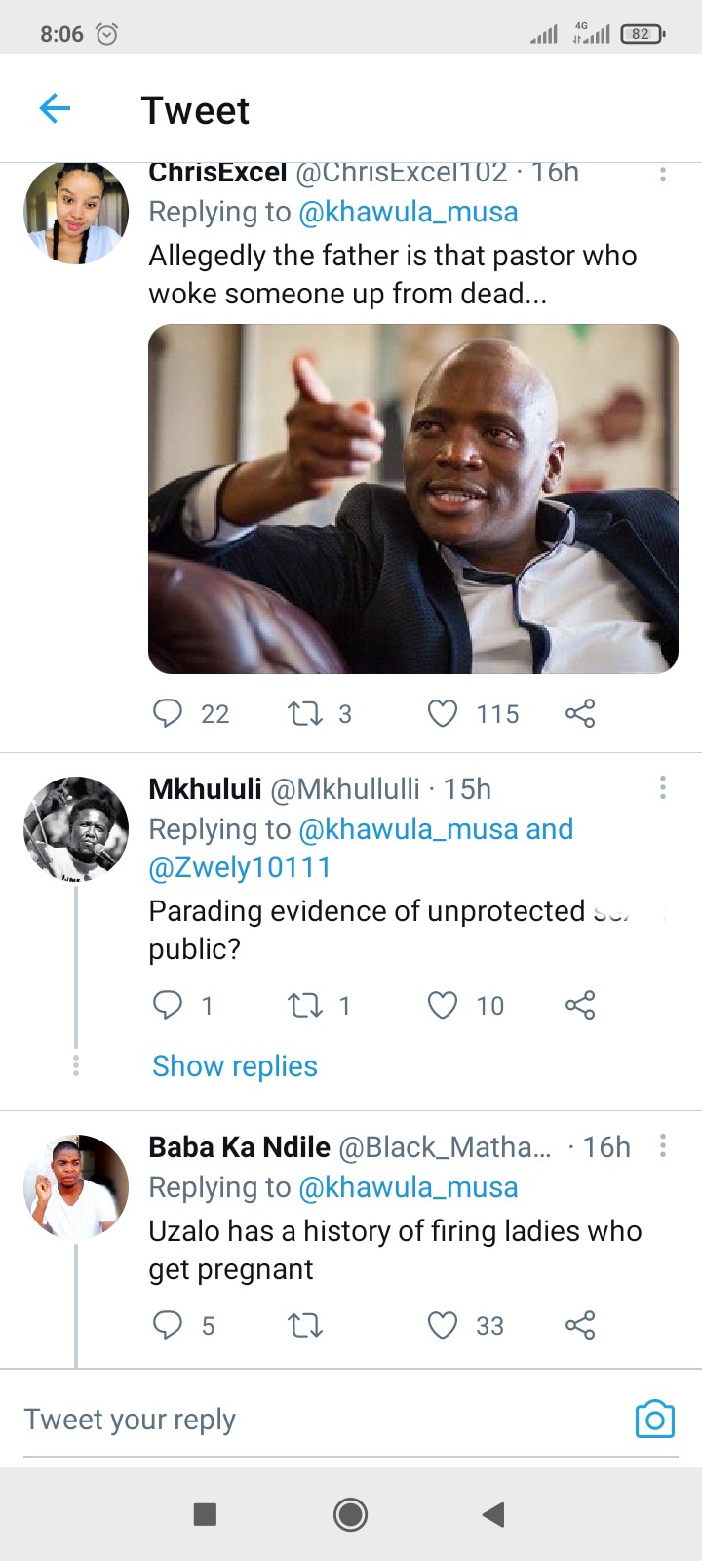Open overflow menu on Mkhululi's tweet

pyautogui.click(x=662, y=787)
